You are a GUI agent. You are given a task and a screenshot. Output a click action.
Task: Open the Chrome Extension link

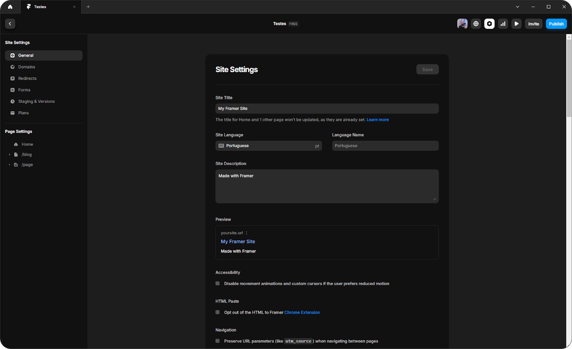click(x=302, y=312)
